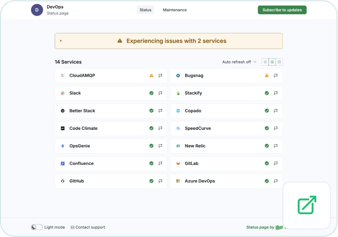
Task: Click the DevOps page title
Action: click(x=55, y=7)
